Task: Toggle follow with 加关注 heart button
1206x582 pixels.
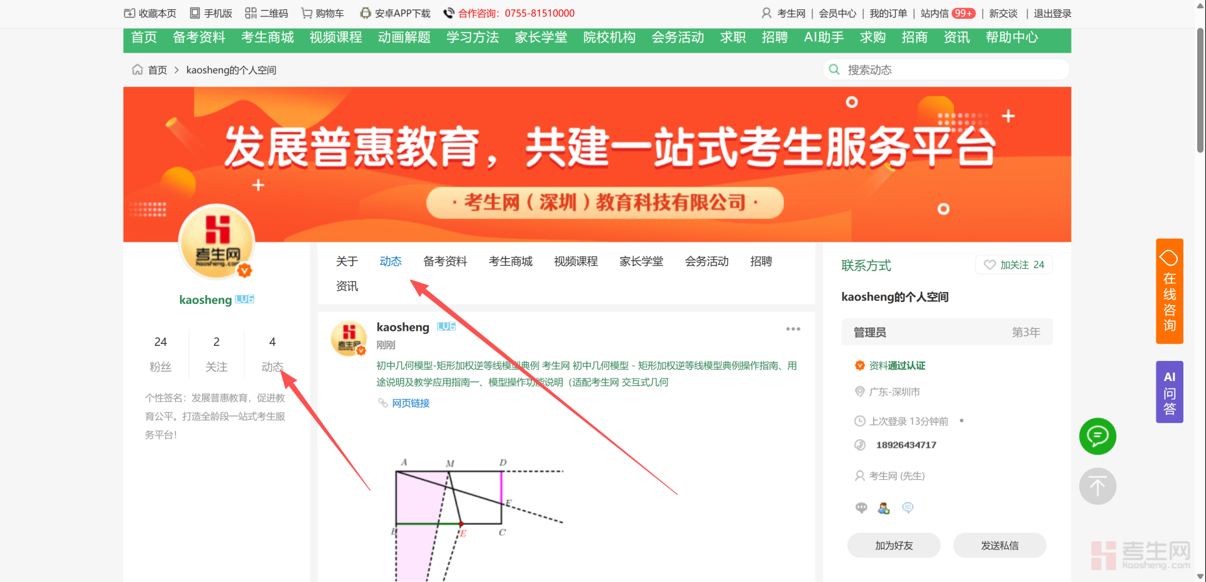Action: tap(1013, 265)
